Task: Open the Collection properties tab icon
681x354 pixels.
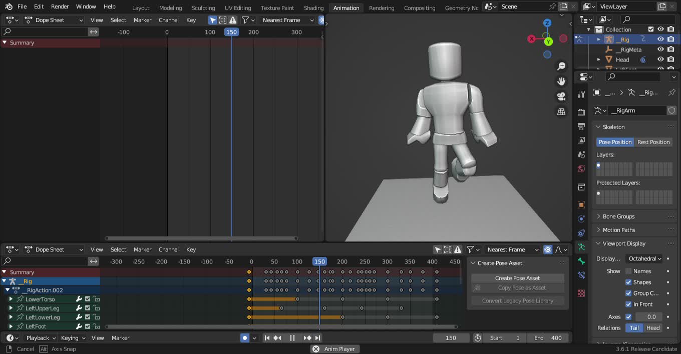Action: tap(581, 187)
